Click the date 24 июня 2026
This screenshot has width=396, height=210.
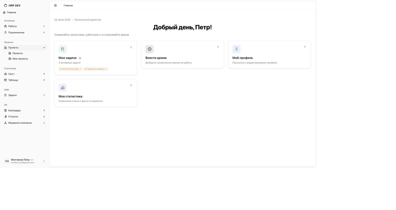click(62, 20)
